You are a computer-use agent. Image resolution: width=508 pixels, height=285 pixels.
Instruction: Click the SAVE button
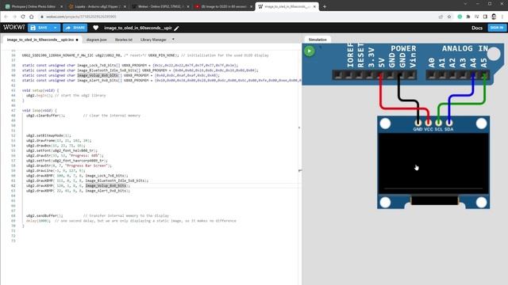coord(40,28)
